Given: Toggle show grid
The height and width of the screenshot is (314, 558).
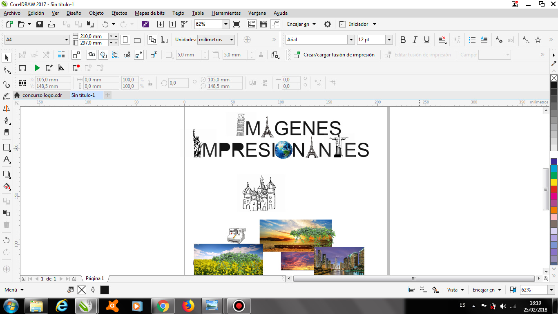Looking at the screenshot, I should click(263, 24).
